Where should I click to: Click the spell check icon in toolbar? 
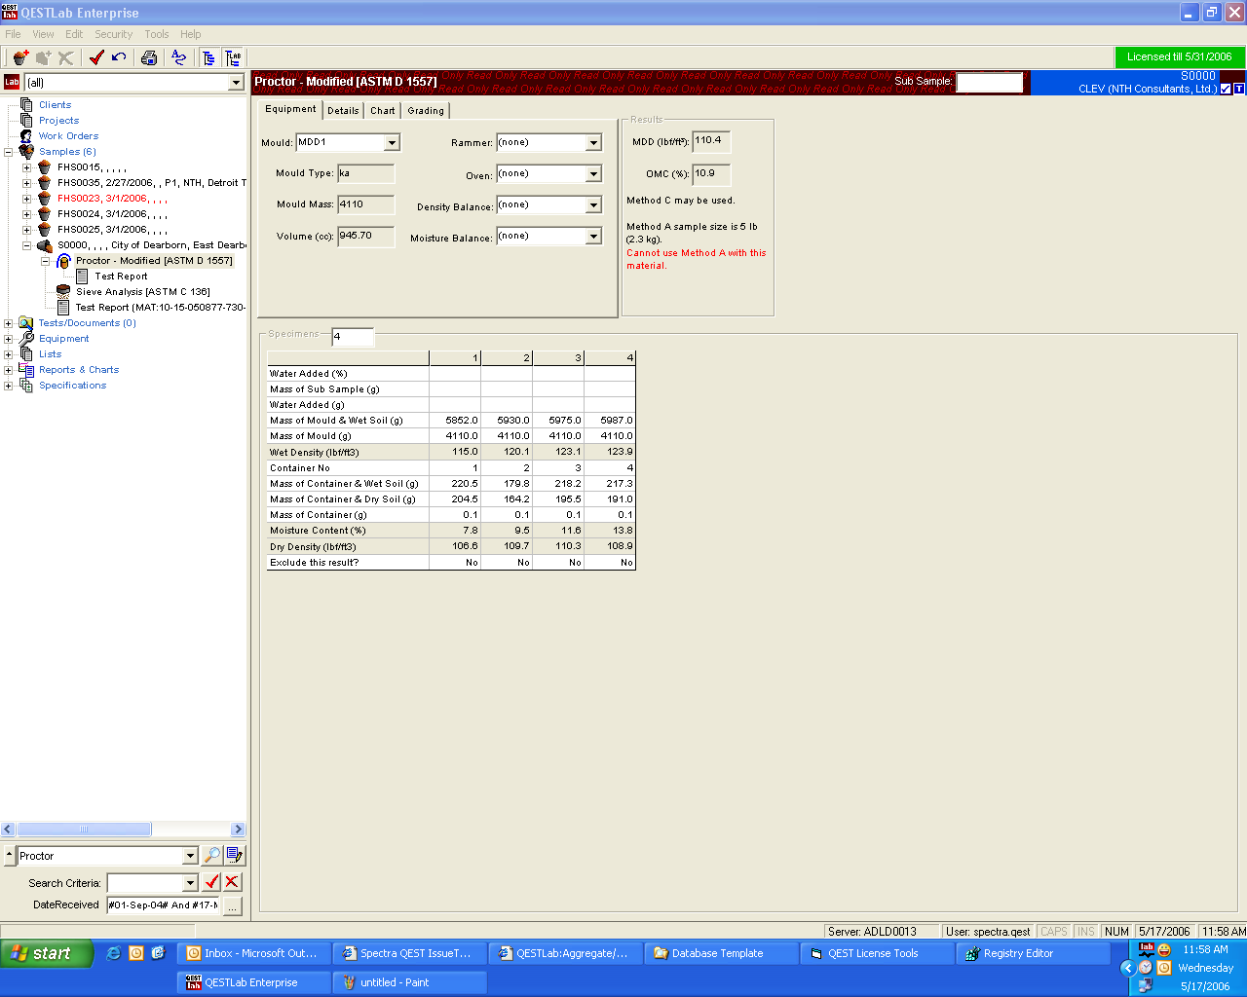point(178,57)
